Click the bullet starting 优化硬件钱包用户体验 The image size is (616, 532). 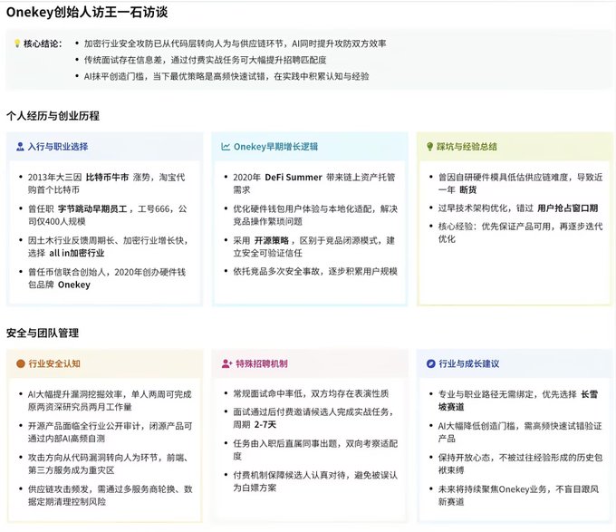(315, 215)
